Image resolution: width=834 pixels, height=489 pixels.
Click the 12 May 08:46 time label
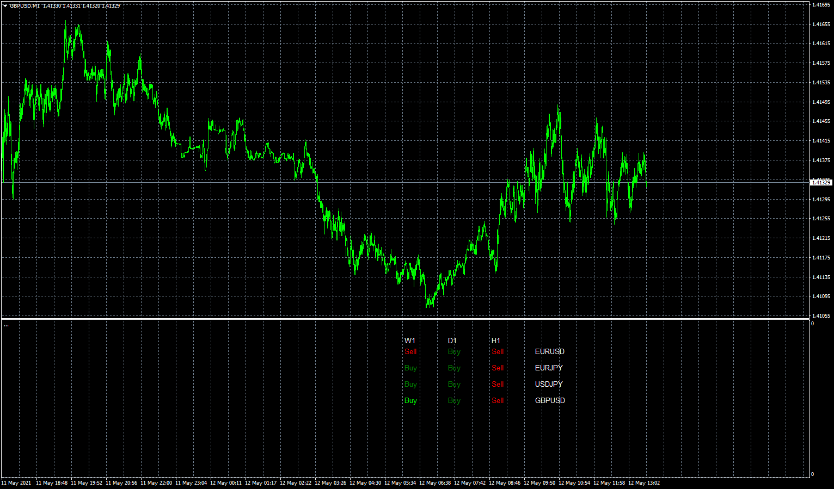tap(505, 482)
